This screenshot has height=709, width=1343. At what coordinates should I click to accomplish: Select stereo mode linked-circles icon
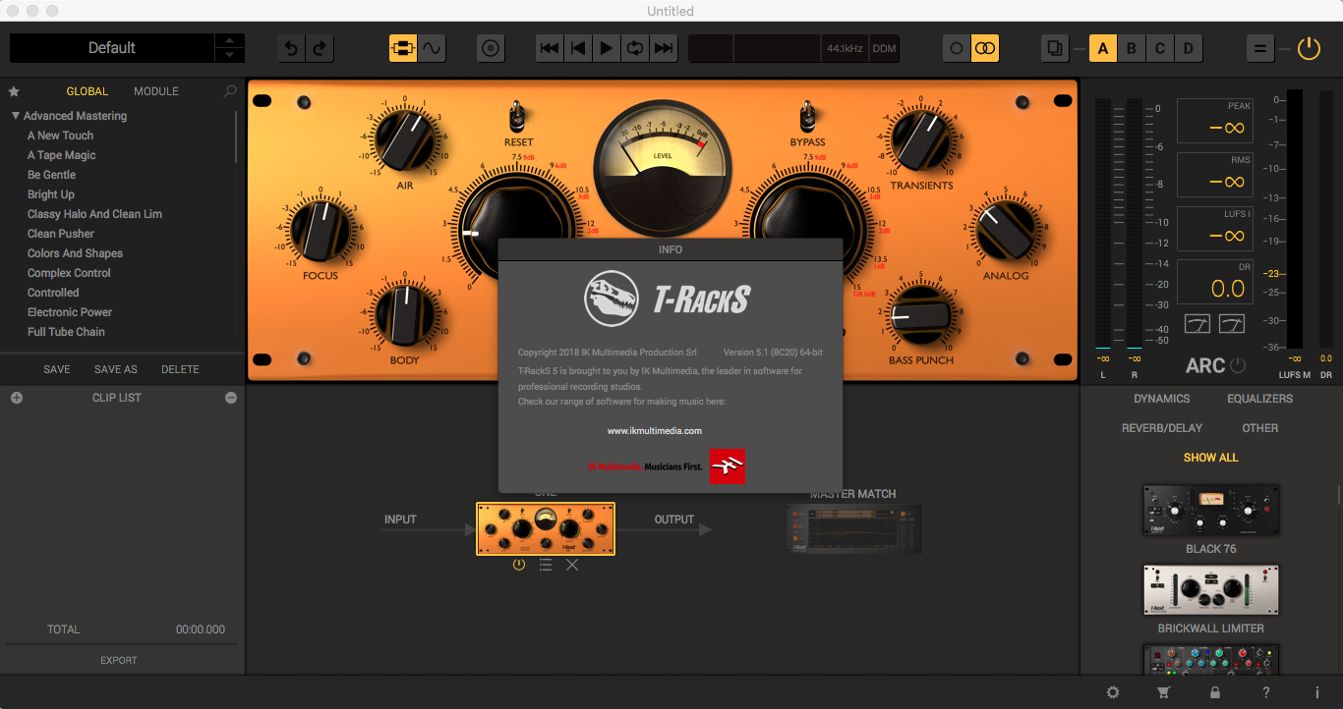pyautogui.click(x=985, y=48)
